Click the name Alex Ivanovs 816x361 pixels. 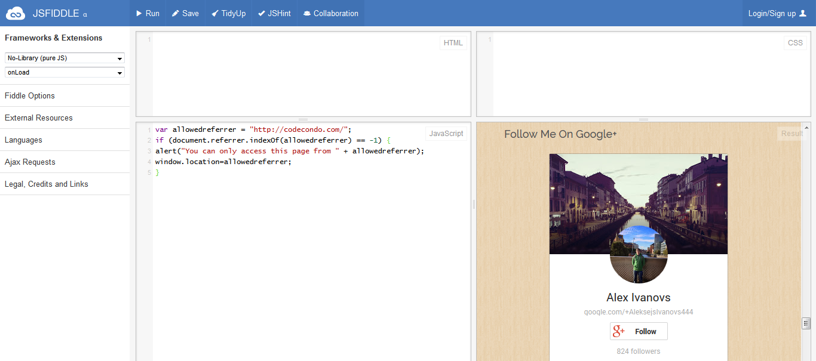pos(639,297)
